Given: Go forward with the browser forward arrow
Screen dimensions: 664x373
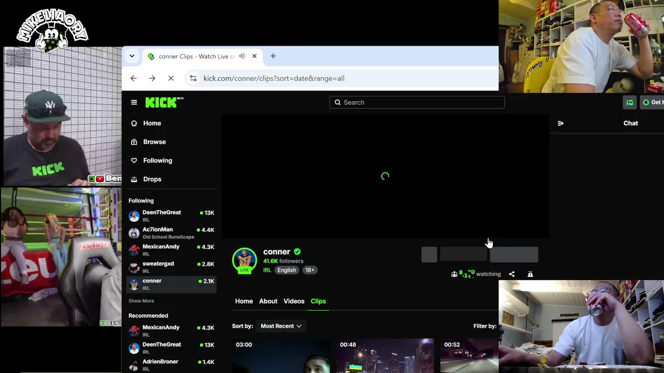Looking at the screenshot, I should [152, 78].
